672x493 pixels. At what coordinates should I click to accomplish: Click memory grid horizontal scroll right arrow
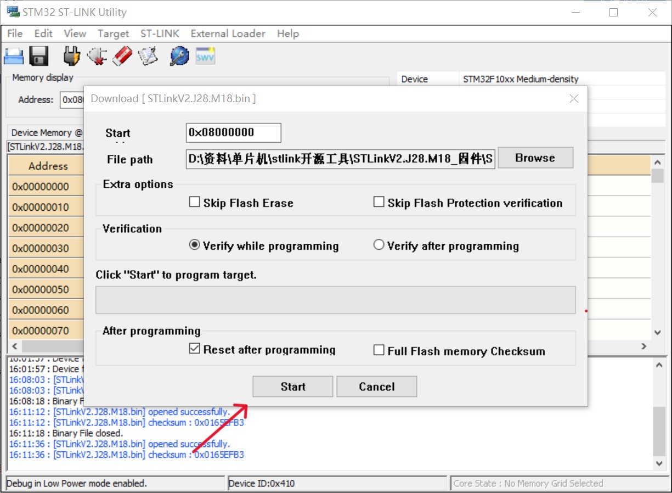pyautogui.click(x=644, y=346)
